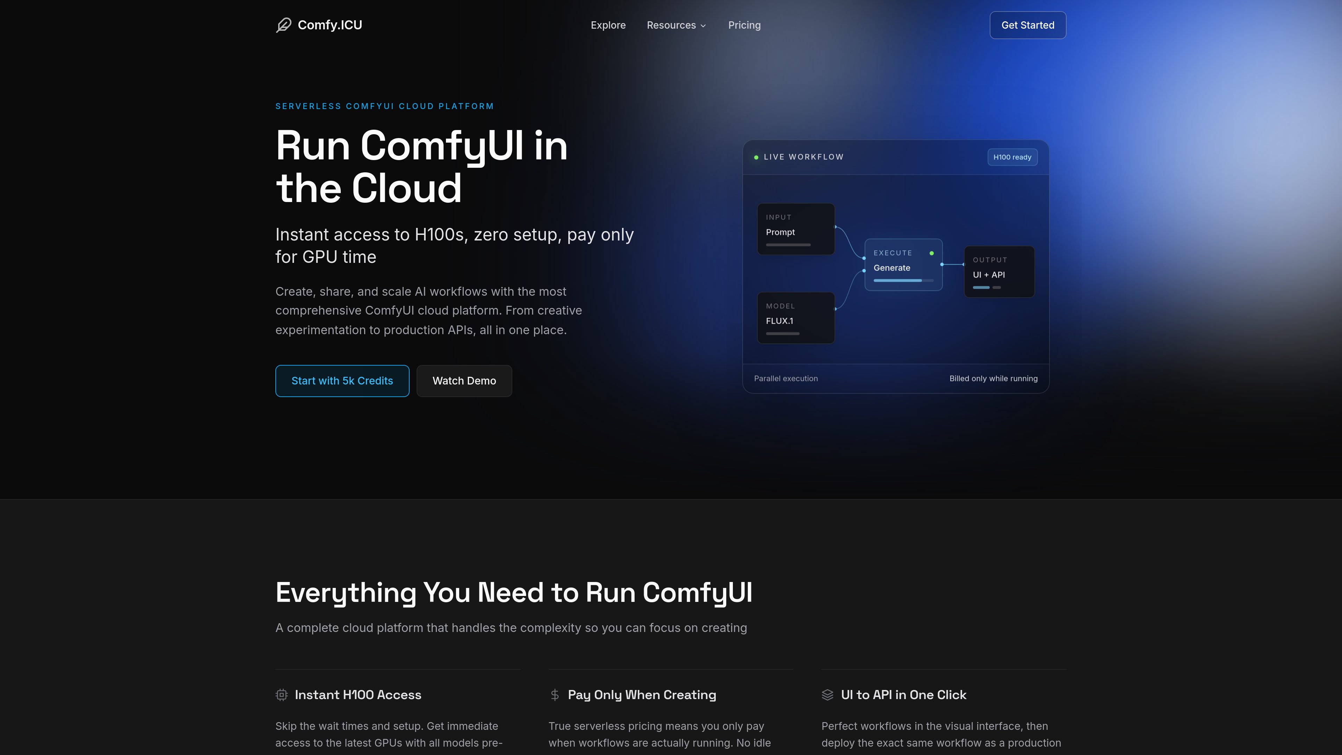Click the Serverless ComfyUI Cloud Platform tagline

pos(384,106)
